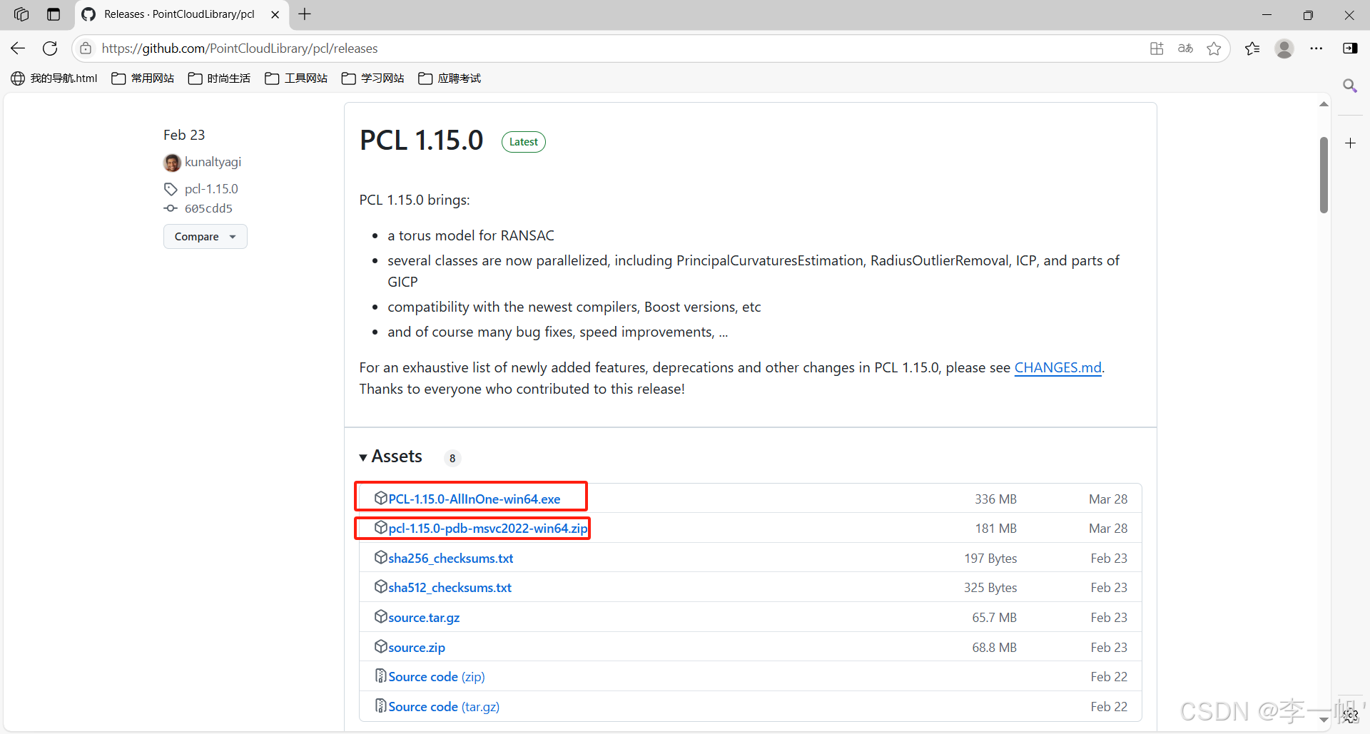Open the 我的导航.html bookmark

click(54, 78)
